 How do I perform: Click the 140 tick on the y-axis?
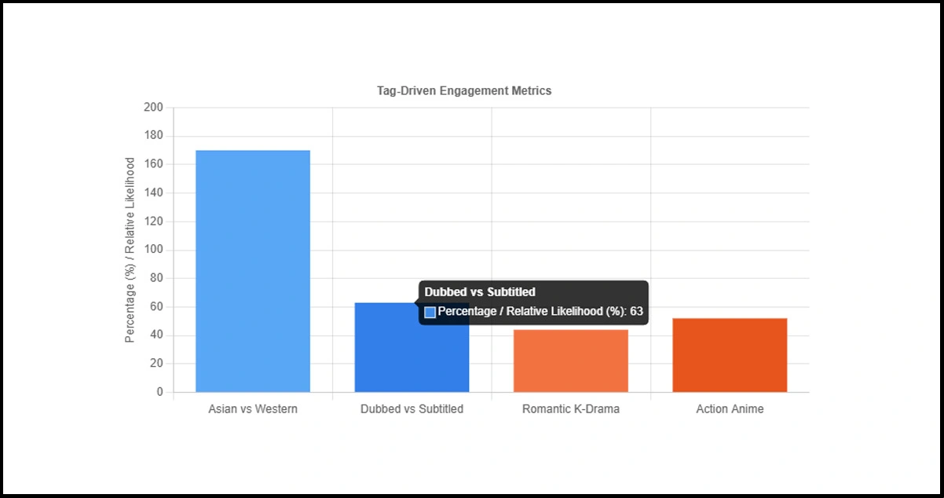pyautogui.click(x=154, y=193)
